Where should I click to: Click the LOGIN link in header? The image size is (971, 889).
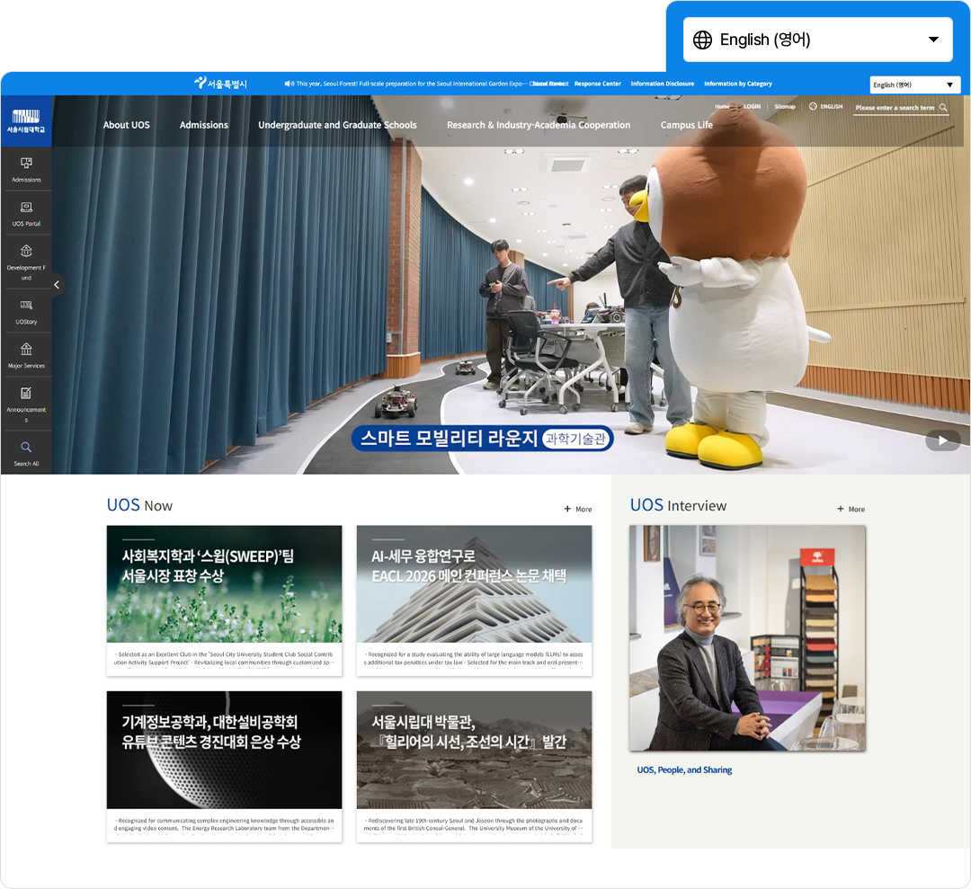(752, 106)
